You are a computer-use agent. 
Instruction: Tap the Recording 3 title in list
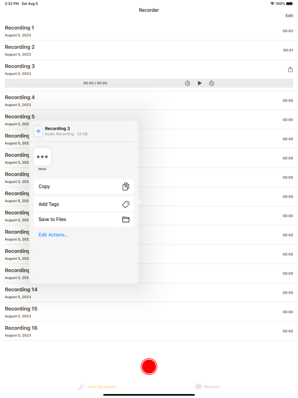click(x=20, y=66)
